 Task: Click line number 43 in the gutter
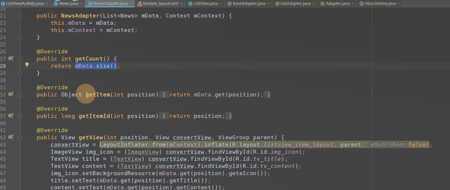pos(3,145)
